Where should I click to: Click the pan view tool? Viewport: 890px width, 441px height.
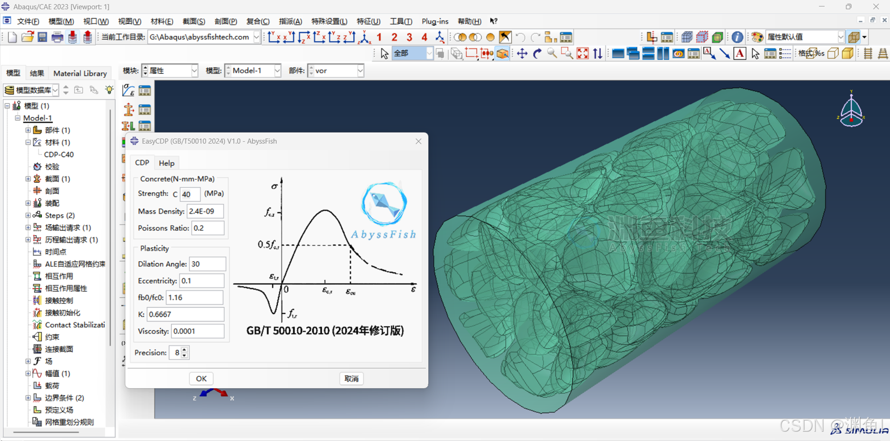[522, 54]
